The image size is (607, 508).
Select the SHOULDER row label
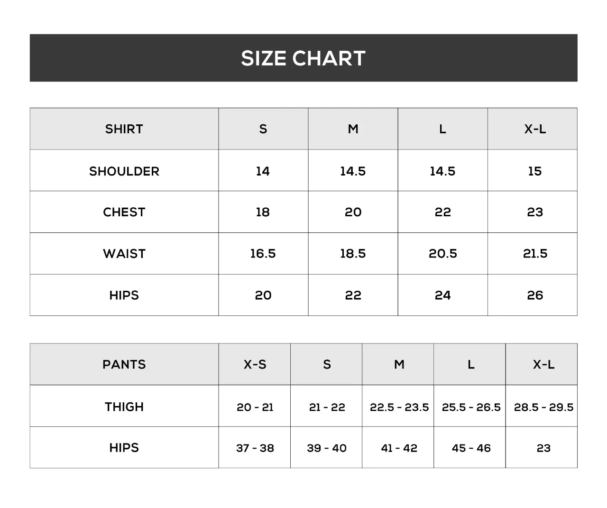coord(124,171)
